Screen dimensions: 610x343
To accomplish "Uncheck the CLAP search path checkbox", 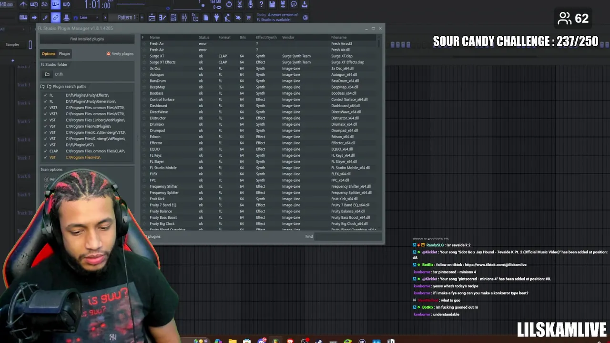I will click(x=45, y=151).
